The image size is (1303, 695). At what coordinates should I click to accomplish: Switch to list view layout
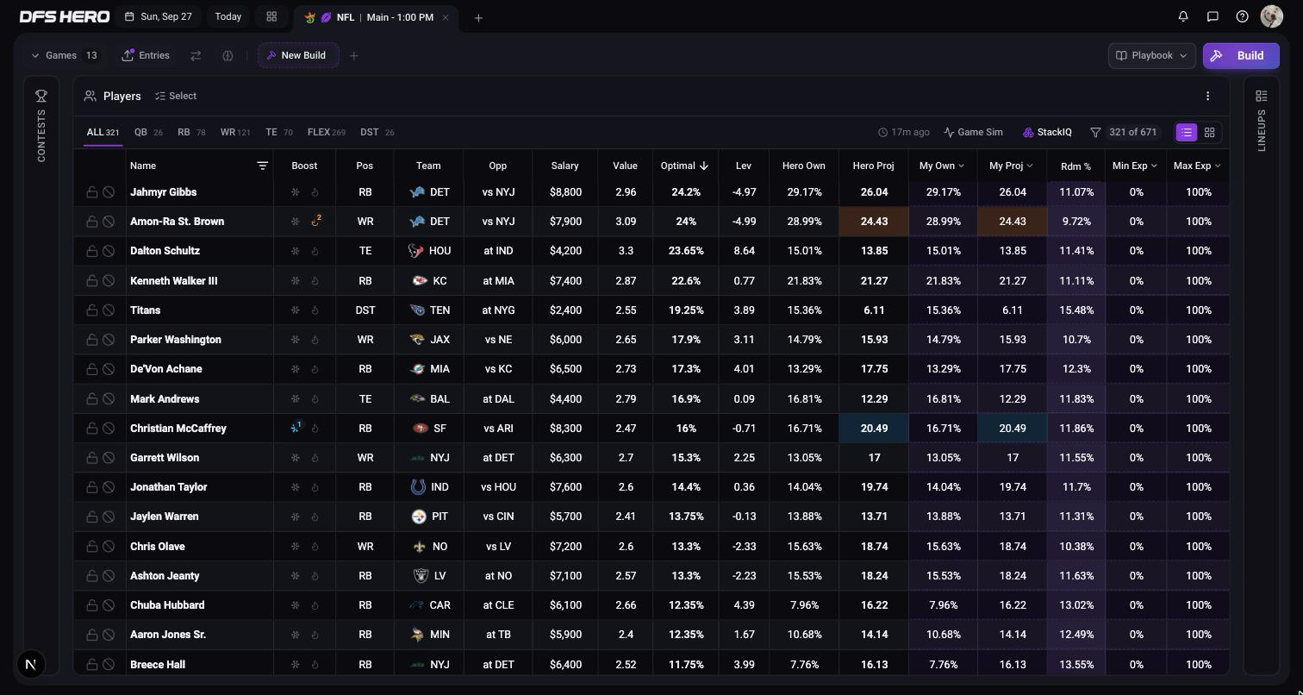(1187, 132)
